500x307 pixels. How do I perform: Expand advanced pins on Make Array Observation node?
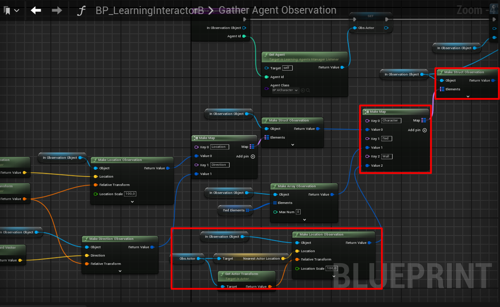pyautogui.click(x=305, y=220)
